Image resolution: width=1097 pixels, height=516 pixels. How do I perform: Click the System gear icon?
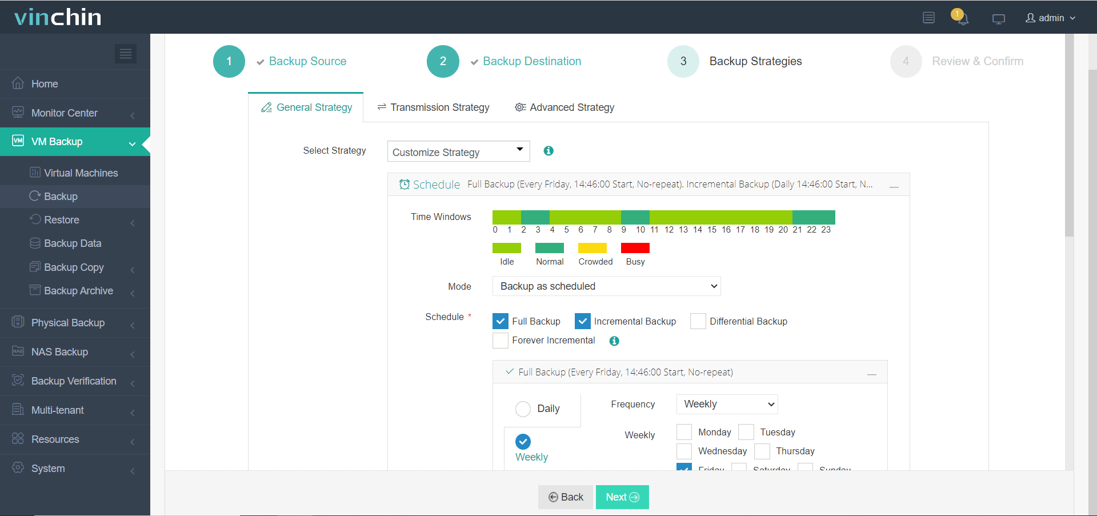click(18, 468)
